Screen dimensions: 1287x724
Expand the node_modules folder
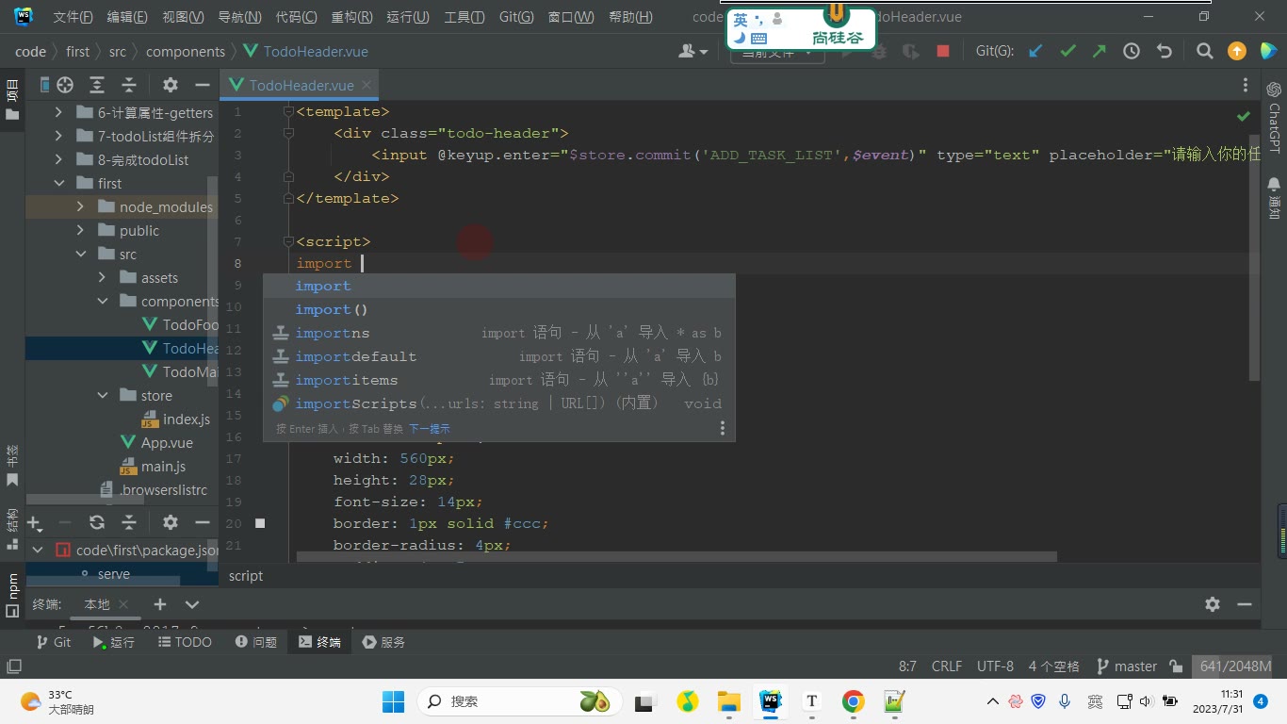pos(81,207)
